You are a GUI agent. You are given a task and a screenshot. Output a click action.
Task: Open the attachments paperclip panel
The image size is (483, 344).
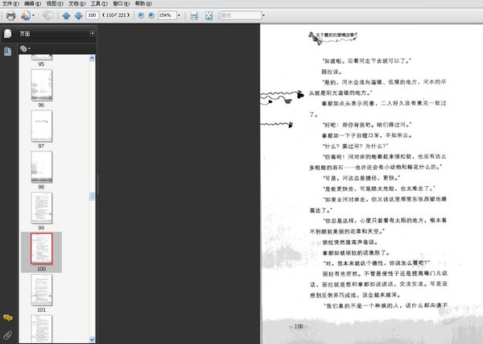coord(8,334)
